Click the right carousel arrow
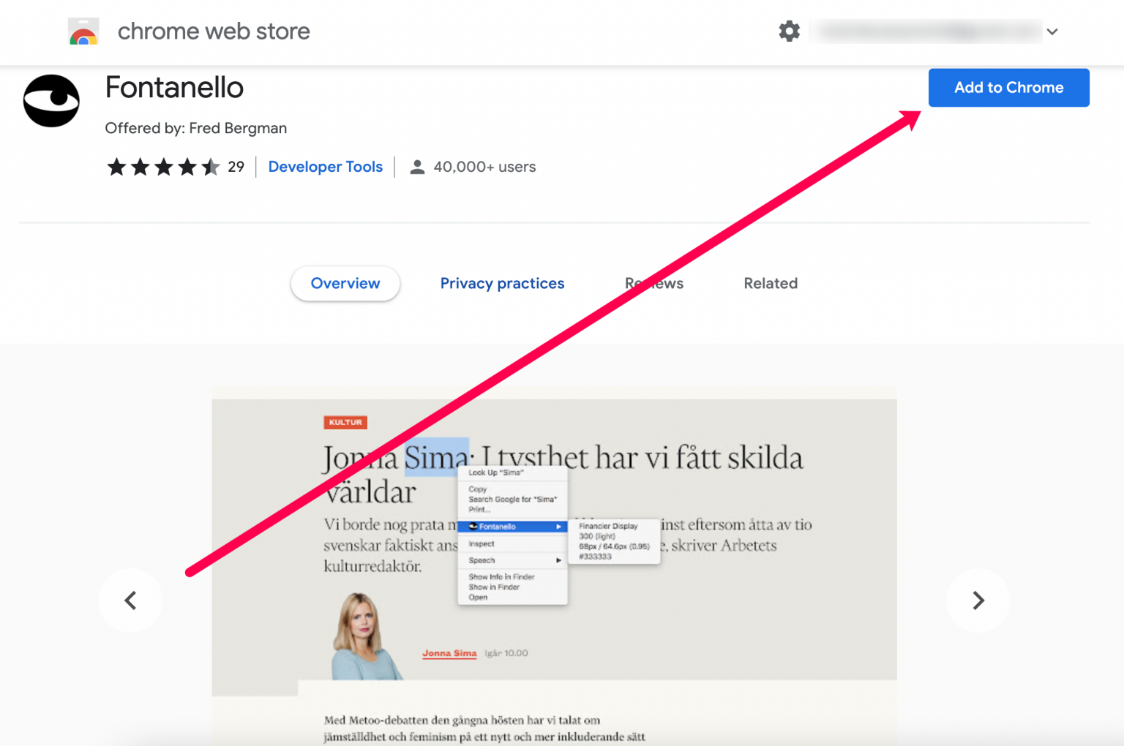This screenshot has height=746, width=1124. [978, 600]
